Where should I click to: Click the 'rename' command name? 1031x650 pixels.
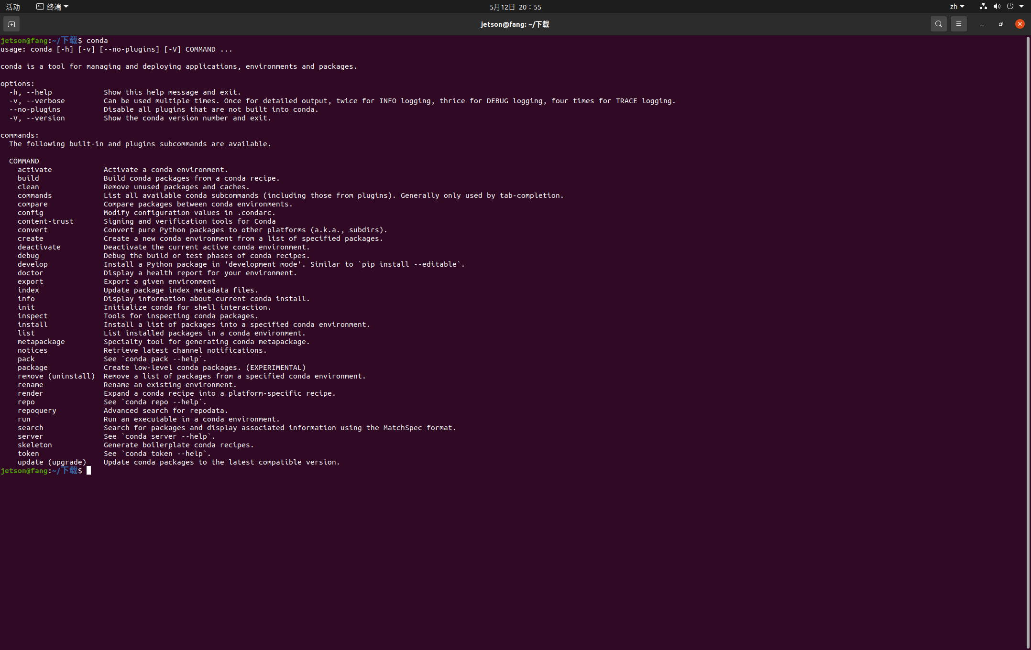coord(31,385)
